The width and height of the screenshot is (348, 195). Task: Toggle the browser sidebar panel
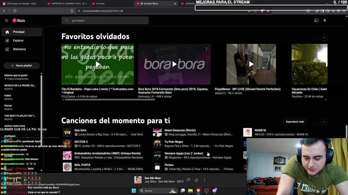[322, 11]
